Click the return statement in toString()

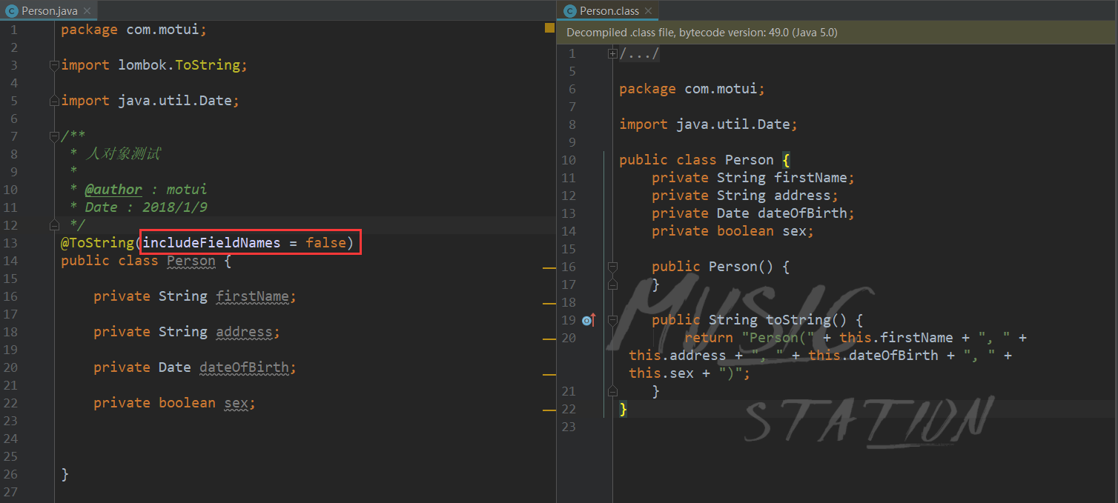[828, 356]
